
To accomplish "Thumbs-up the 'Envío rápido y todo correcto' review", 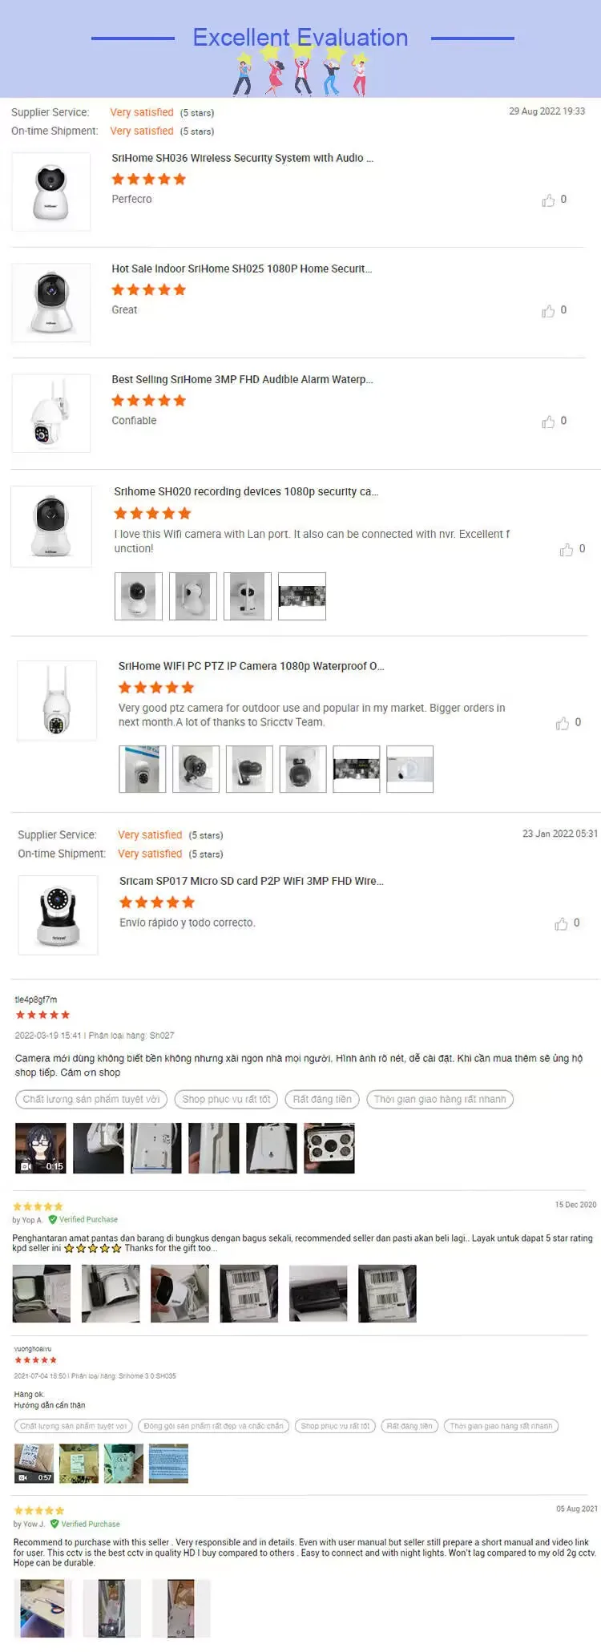I will [561, 924].
